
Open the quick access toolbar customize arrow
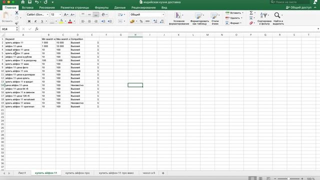[52, 2]
